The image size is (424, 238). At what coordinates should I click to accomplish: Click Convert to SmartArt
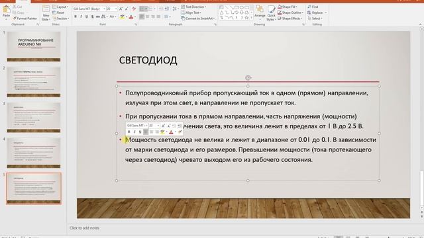coord(198,19)
